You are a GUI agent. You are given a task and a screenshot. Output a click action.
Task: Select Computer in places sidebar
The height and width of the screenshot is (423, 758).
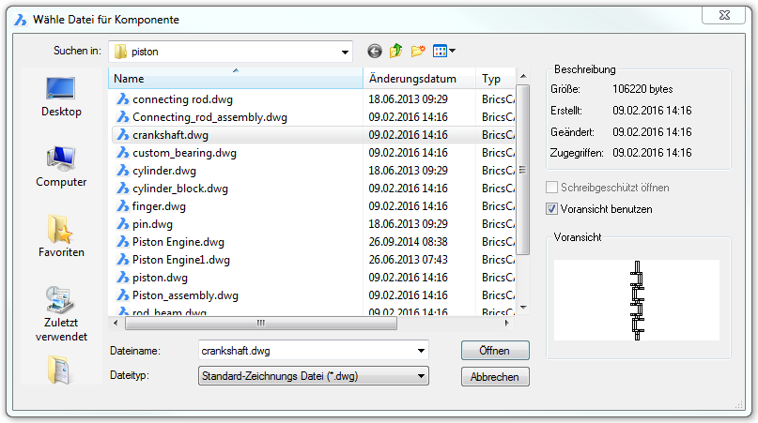tap(61, 167)
